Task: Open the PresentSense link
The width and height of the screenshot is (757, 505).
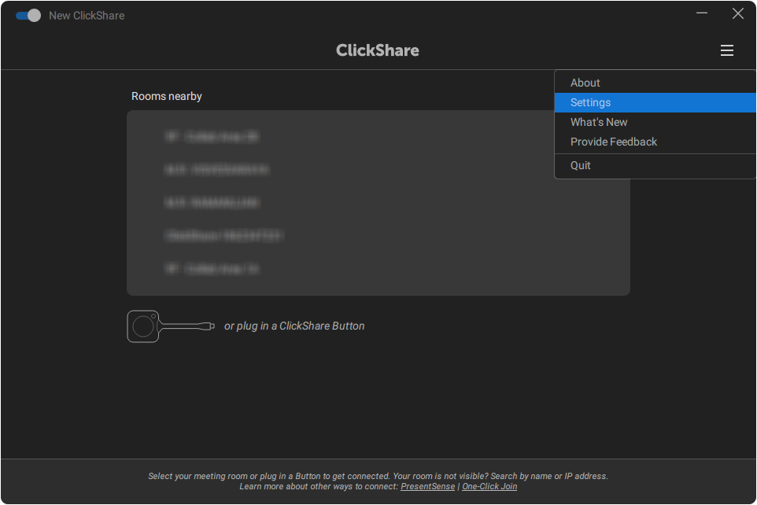Action: [427, 487]
